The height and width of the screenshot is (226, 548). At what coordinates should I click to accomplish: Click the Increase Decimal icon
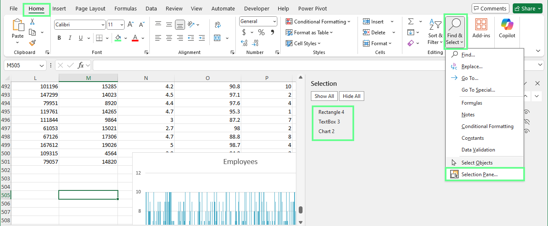point(244,43)
